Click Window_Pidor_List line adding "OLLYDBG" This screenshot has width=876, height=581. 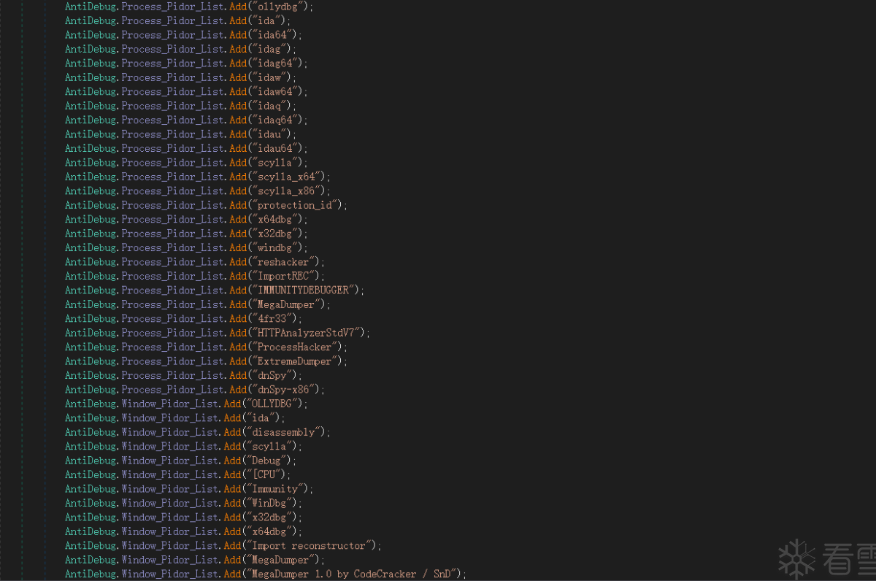187,404
